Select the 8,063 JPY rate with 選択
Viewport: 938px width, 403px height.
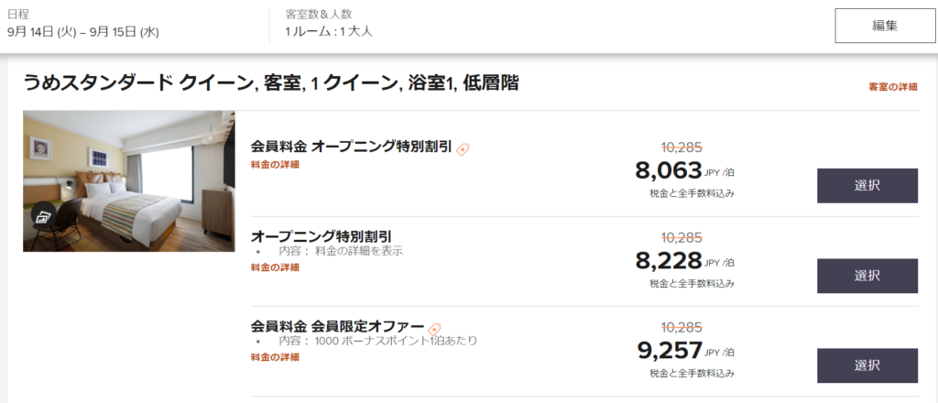click(x=867, y=185)
